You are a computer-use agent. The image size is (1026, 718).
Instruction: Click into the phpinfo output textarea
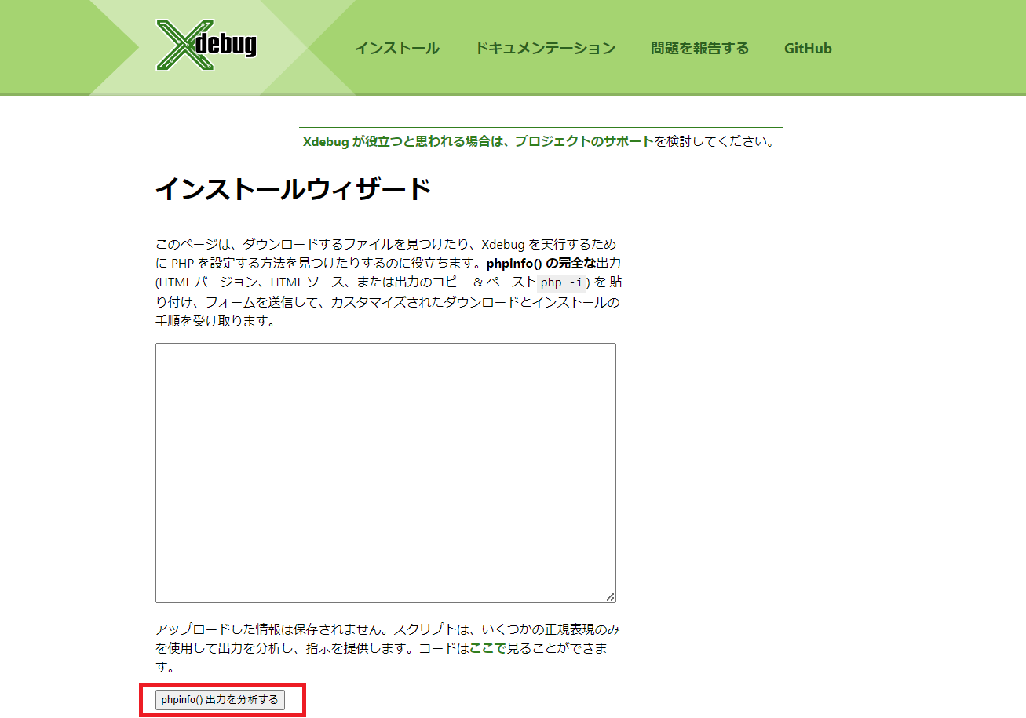pos(385,472)
